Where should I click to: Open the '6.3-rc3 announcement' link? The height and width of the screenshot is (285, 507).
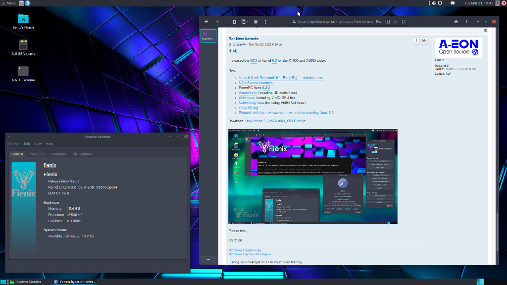pyautogui.click(x=255, y=83)
